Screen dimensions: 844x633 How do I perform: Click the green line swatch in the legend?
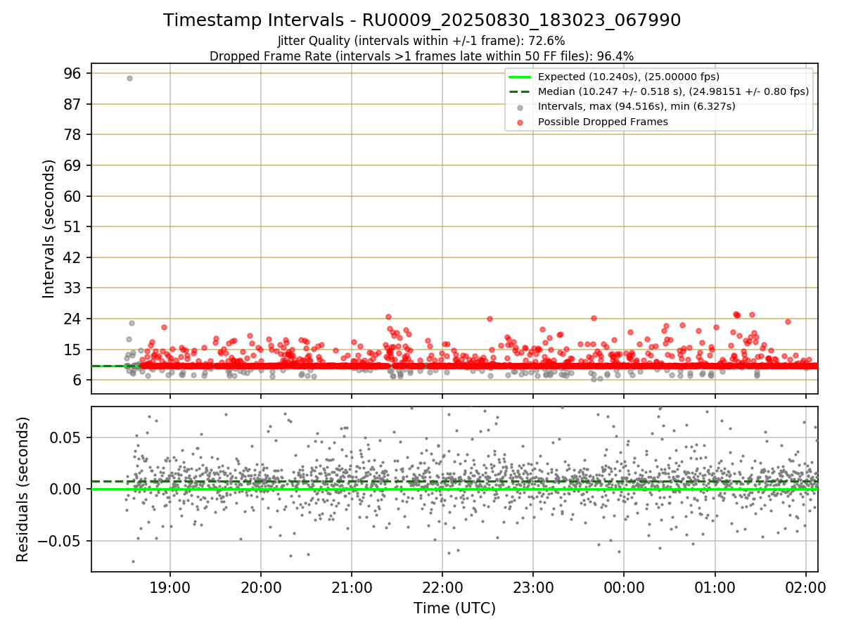(x=520, y=77)
